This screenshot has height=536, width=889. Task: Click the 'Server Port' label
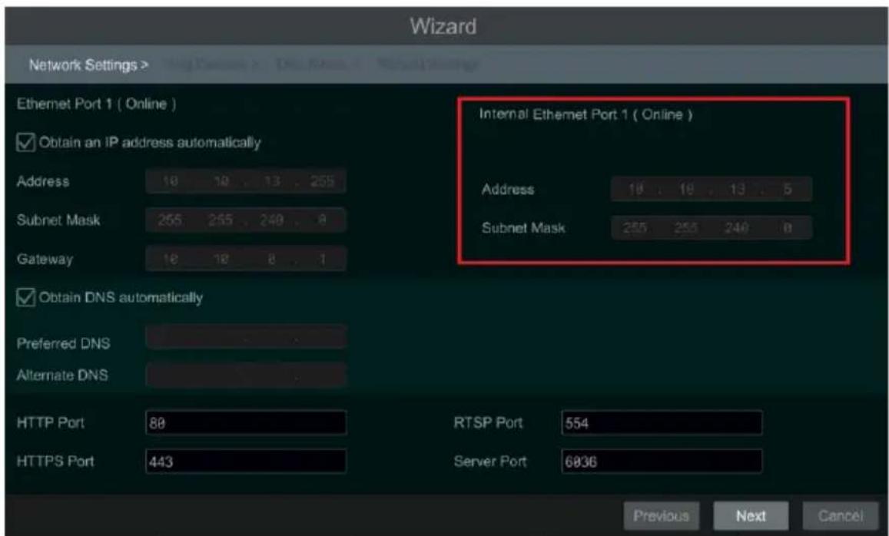tap(490, 462)
